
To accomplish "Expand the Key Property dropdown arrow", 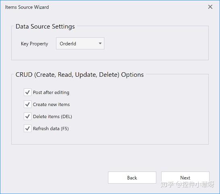I will [100, 43].
